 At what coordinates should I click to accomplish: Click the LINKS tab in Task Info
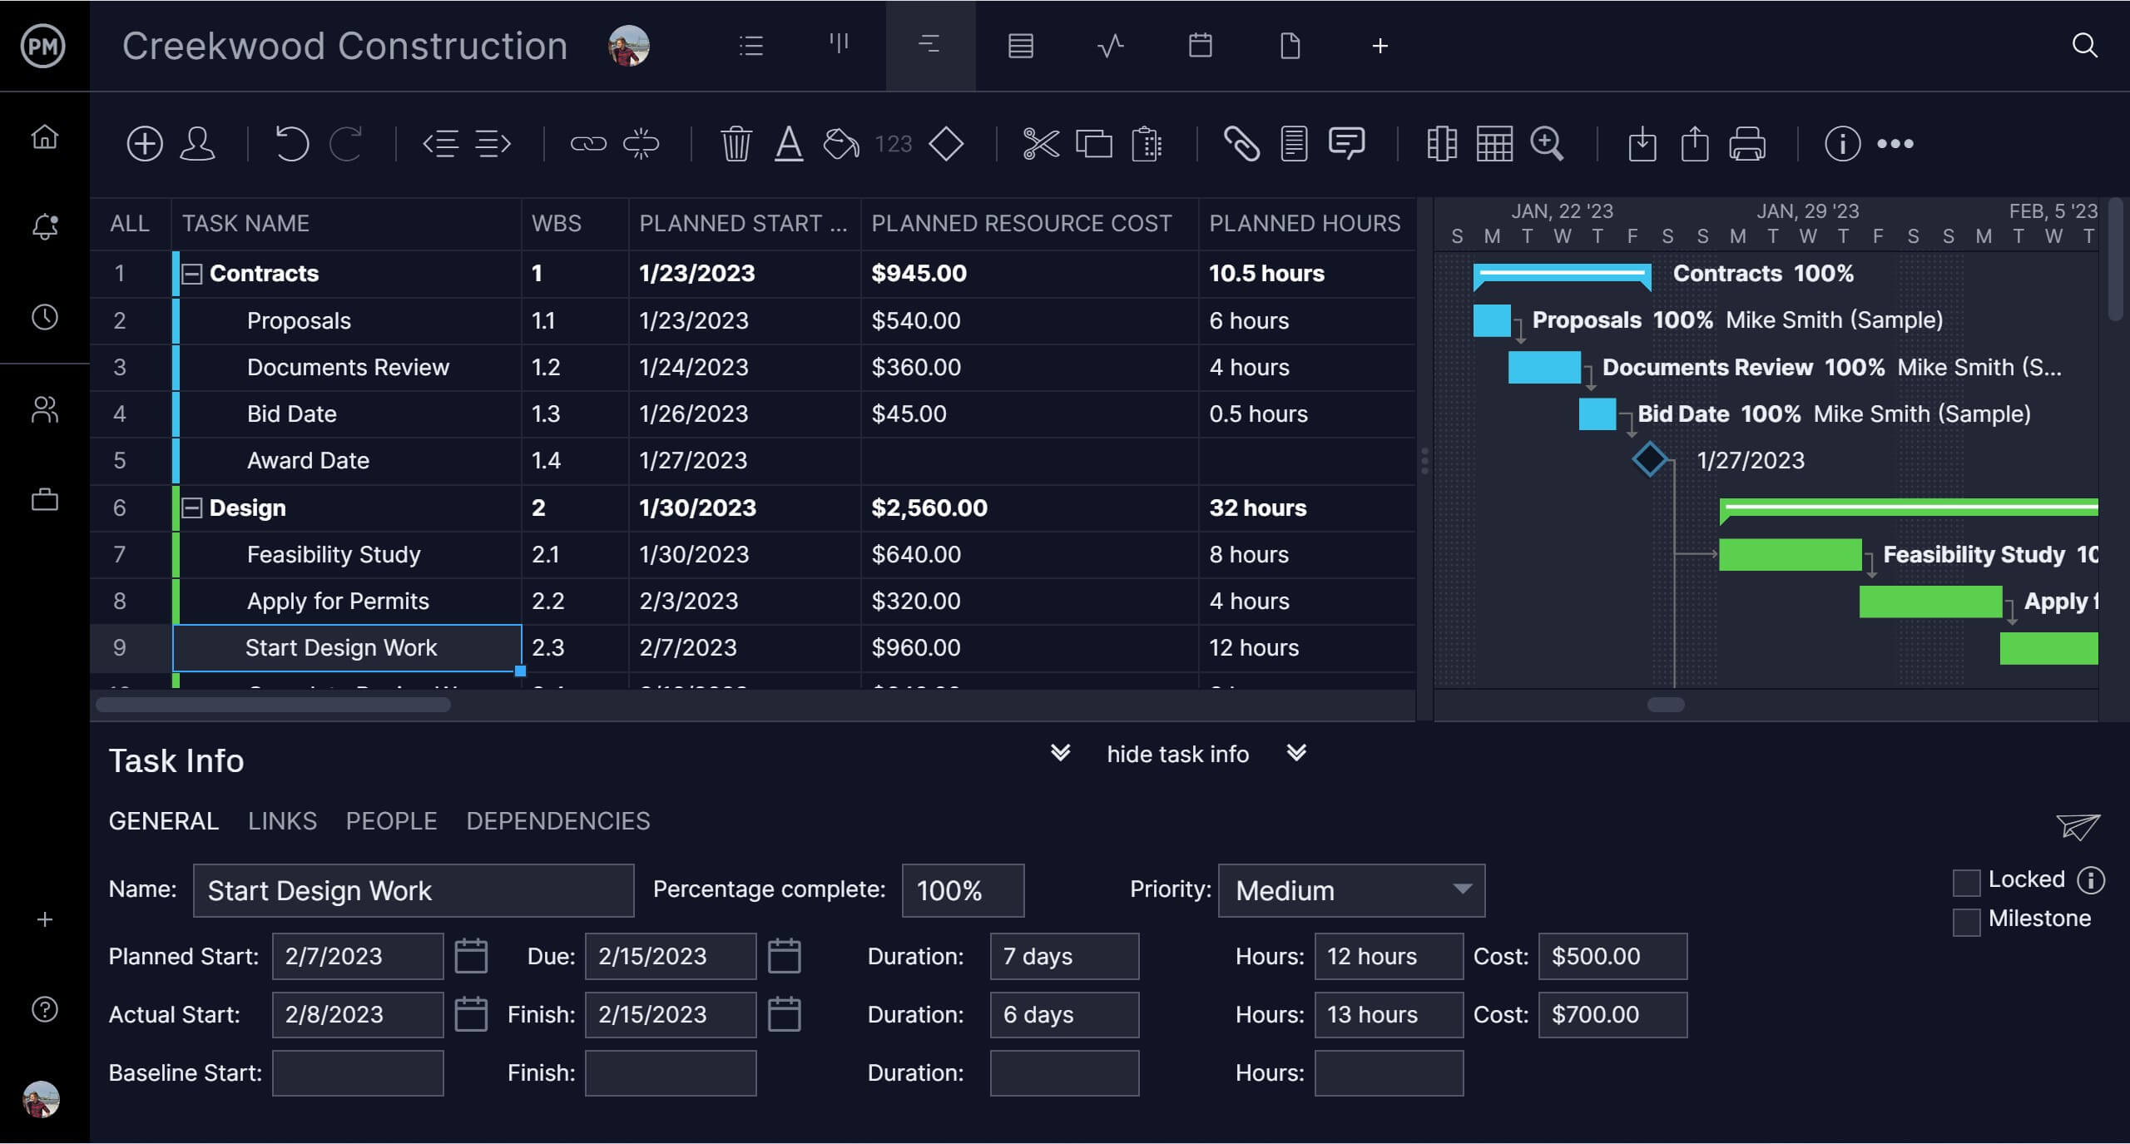(x=280, y=821)
